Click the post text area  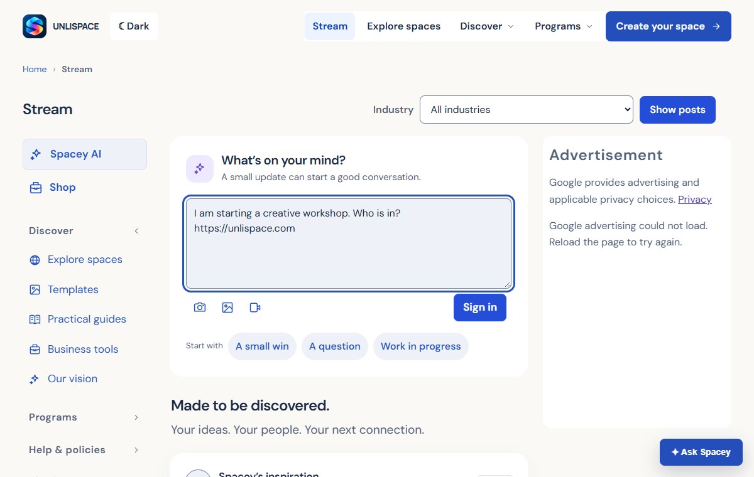[349, 244]
